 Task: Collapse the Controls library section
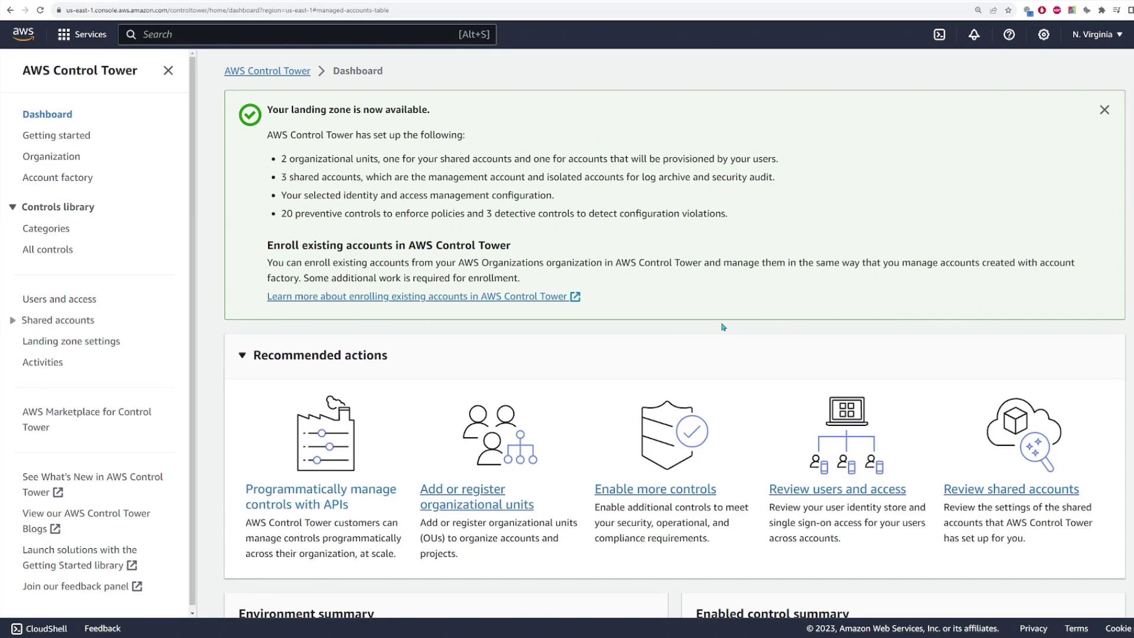click(x=12, y=207)
